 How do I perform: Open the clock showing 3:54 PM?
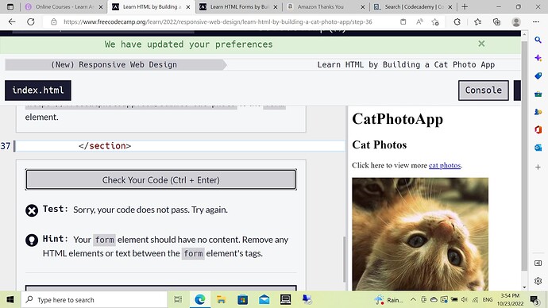click(x=510, y=299)
